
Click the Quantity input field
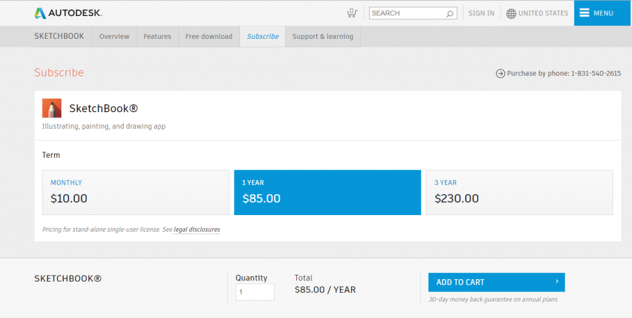[x=255, y=292]
